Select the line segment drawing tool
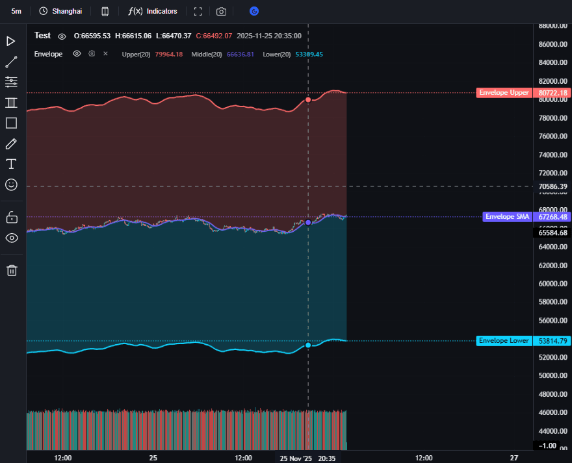Viewport: 572px width, 463px height. click(x=11, y=62)
